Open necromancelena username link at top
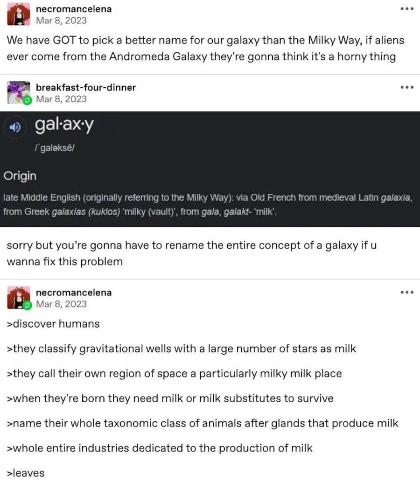 click(x=74, y=9)
